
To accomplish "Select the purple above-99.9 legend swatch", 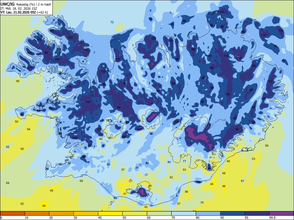I will 281,214.
